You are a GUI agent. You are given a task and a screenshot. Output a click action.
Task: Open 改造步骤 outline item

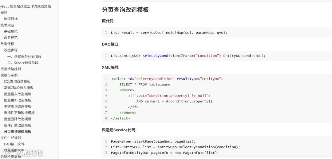tap(11, 50)
